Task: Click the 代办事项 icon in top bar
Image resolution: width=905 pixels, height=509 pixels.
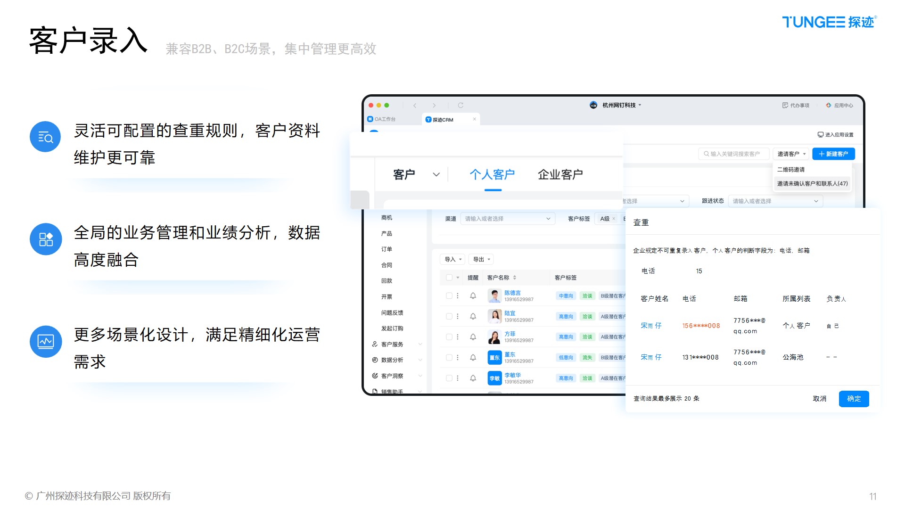Action: click(x=785, y=105)
